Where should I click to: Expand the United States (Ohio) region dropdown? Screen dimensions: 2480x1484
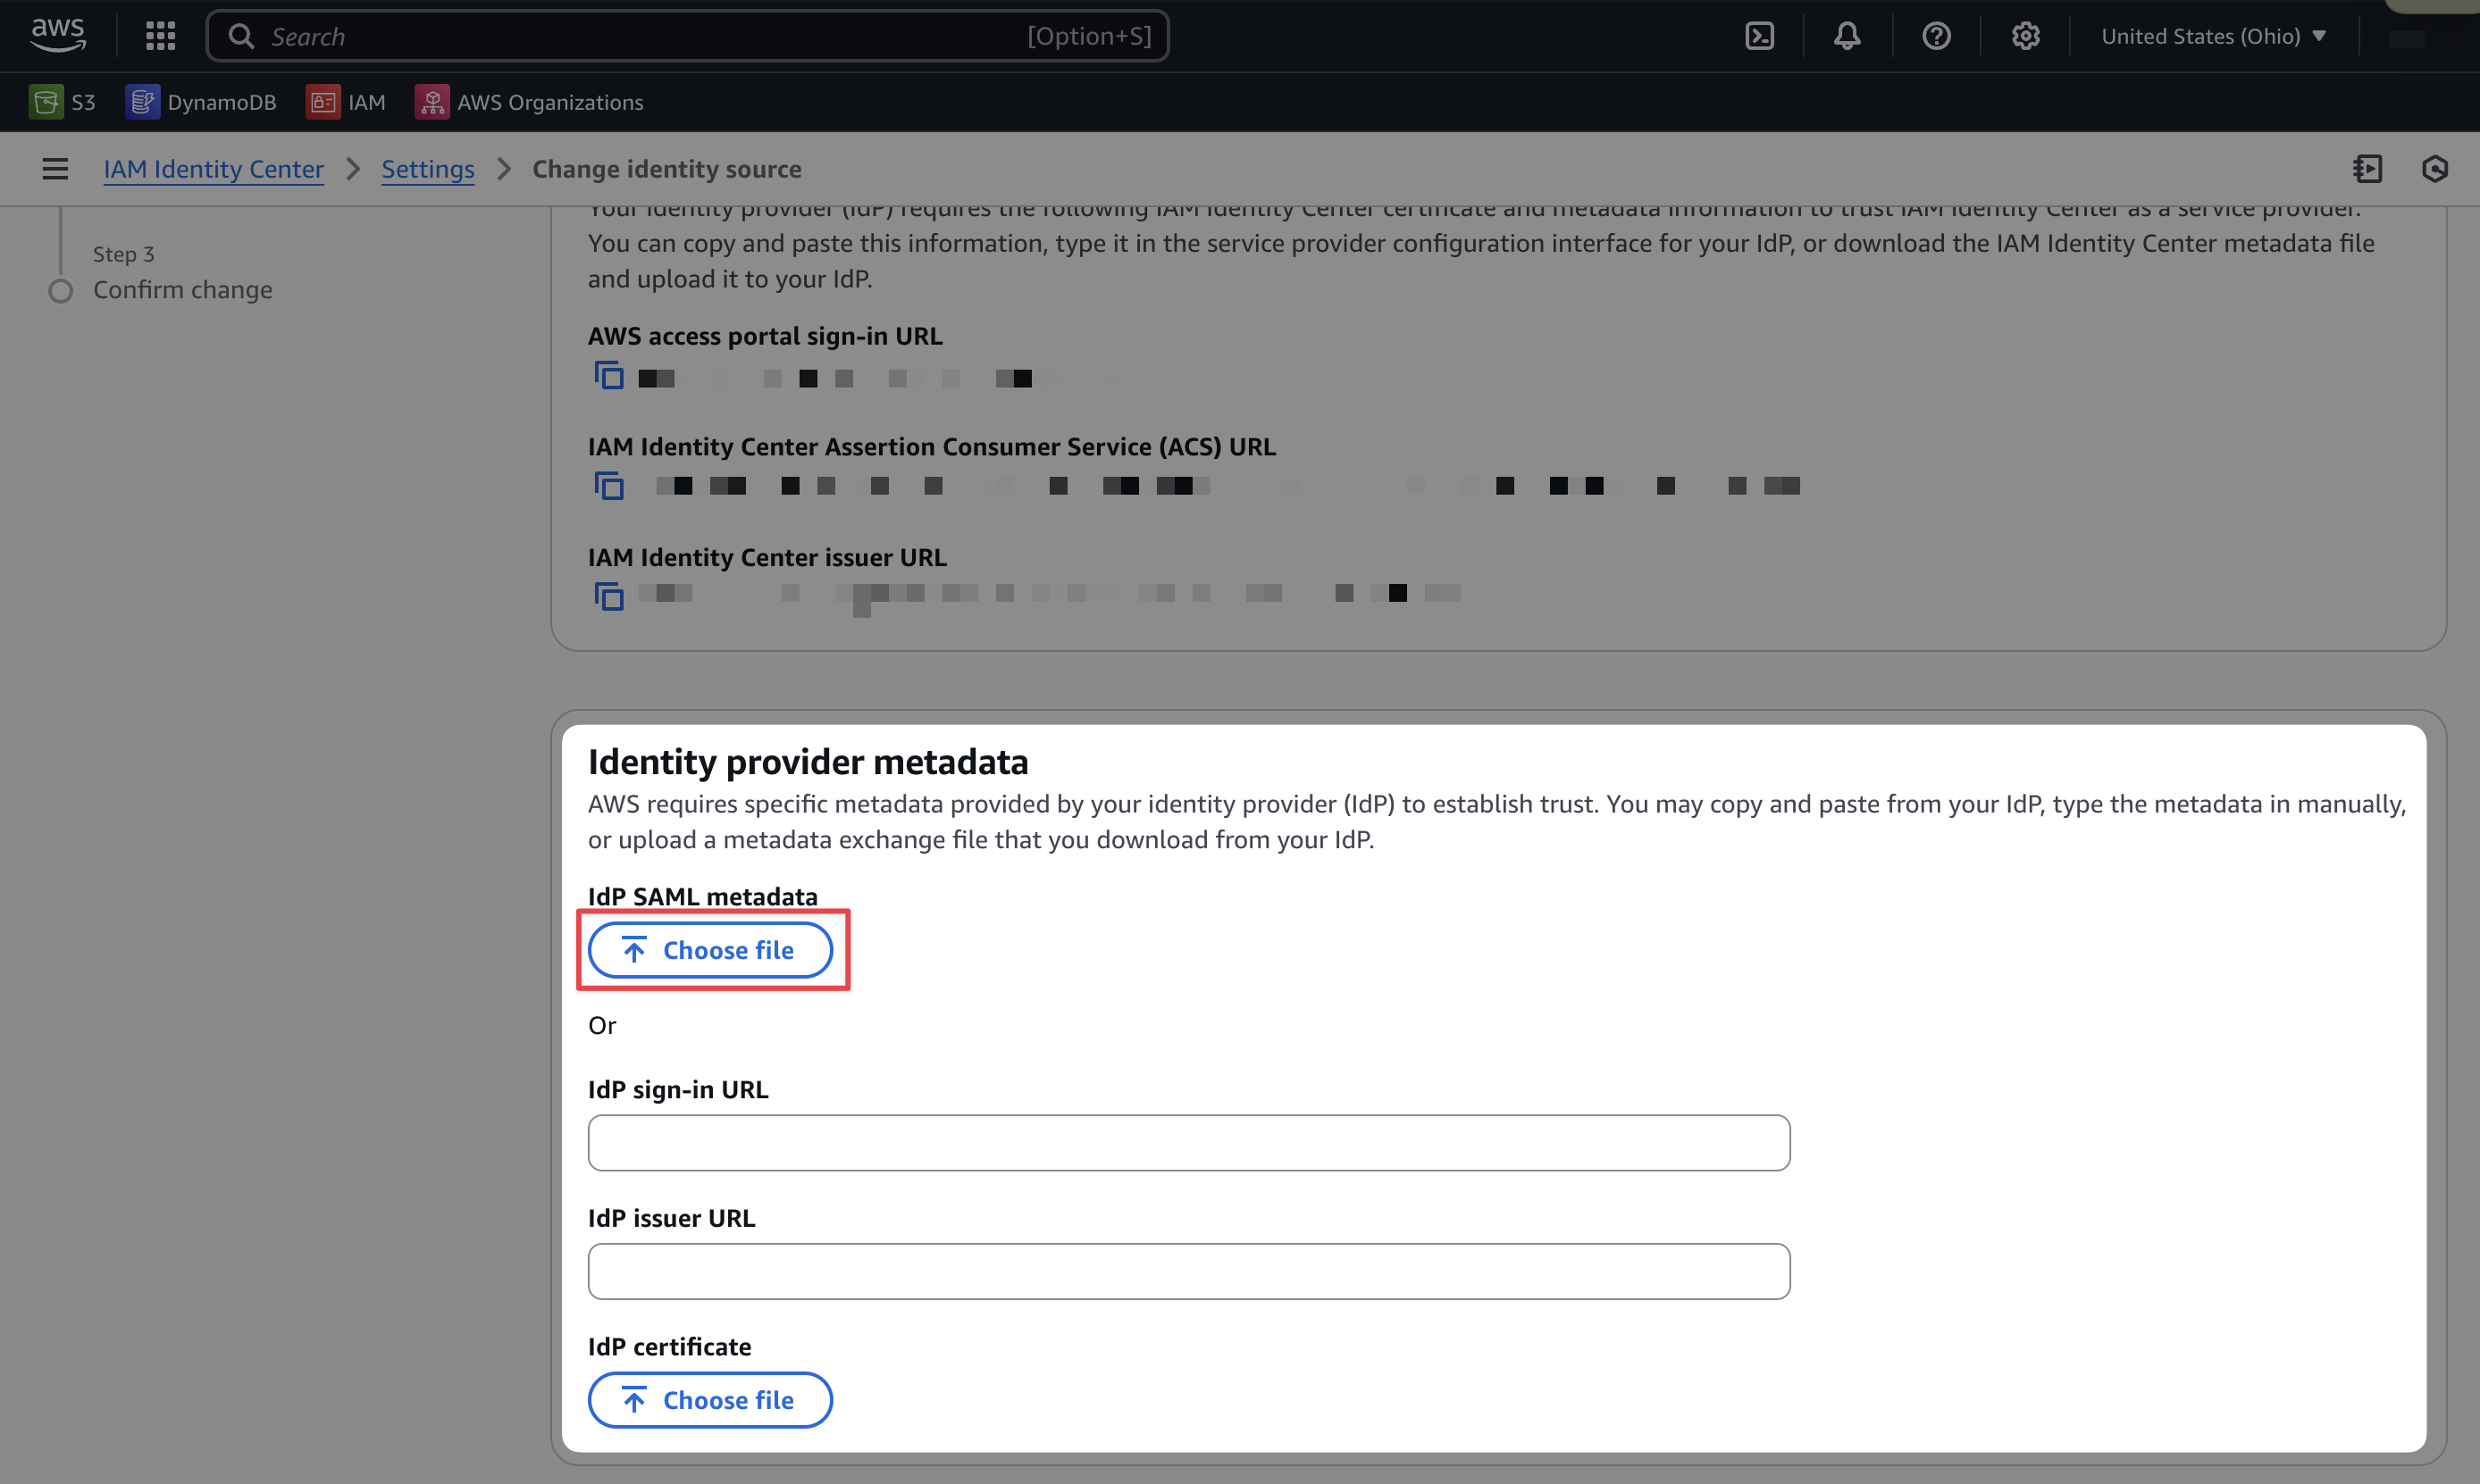click(2213, 36)
